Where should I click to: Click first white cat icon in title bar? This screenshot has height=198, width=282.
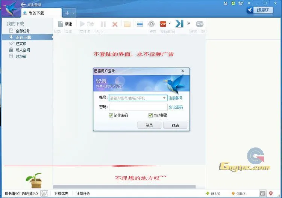(x=226, y=3)
